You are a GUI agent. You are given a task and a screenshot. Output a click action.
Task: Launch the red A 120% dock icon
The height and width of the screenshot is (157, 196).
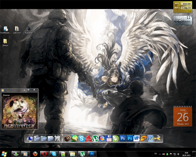[88, 139]
